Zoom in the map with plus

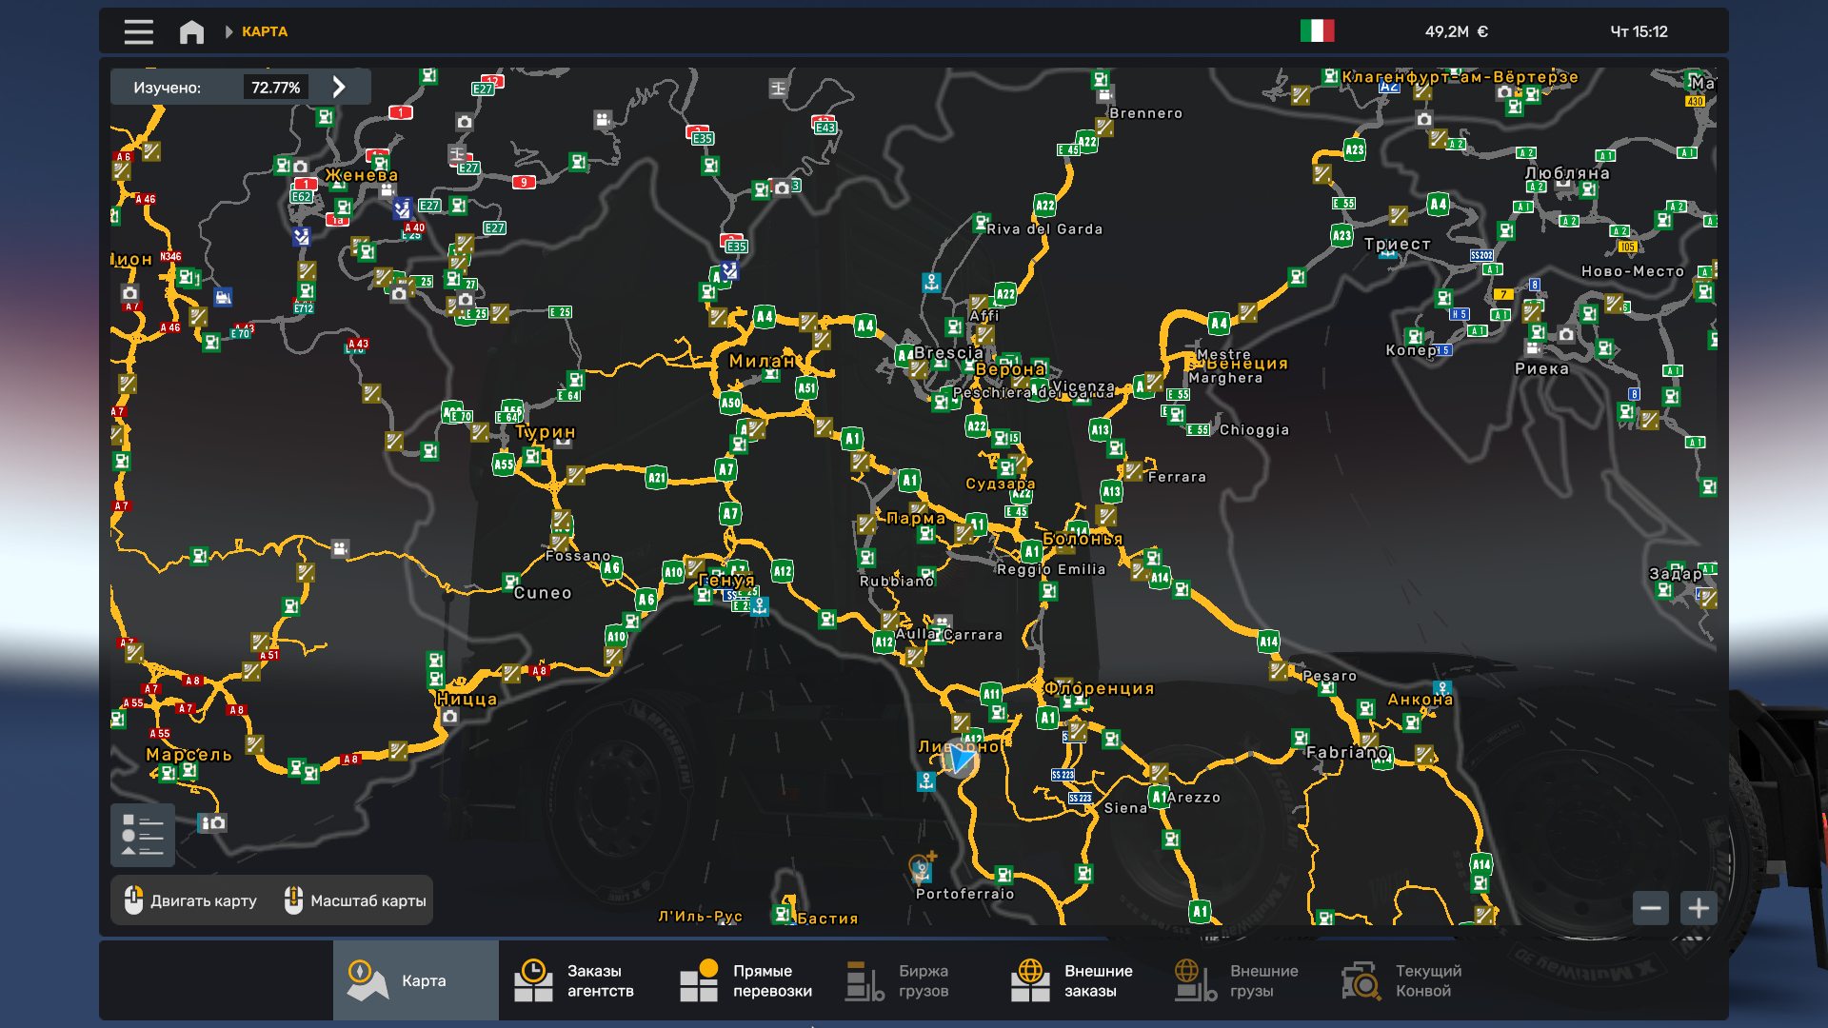(x=1699, y=908)
